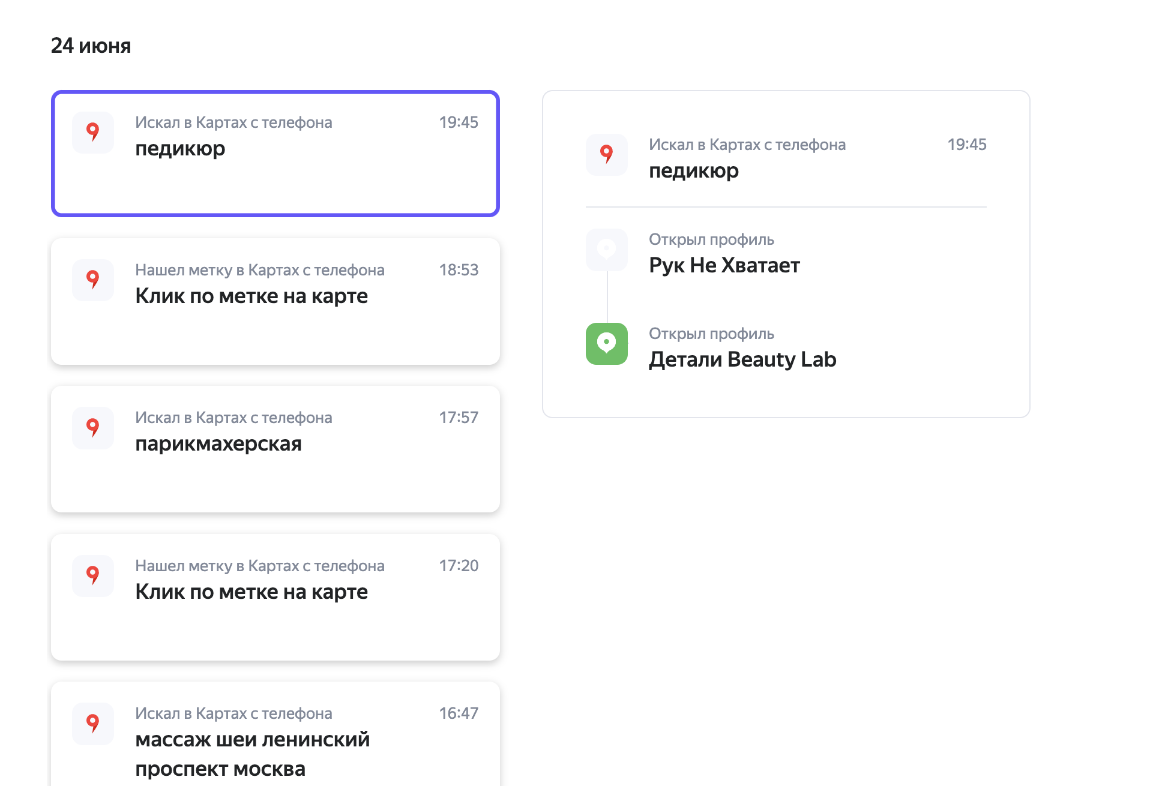Click map pin icon on 18:53 entry
1162x786 pixels.
(x=92, y=280)
